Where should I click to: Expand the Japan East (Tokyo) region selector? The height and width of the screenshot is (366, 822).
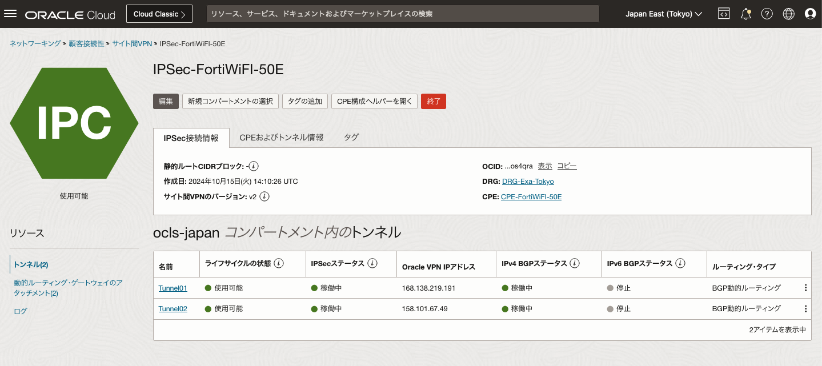click(x=663, y=13)
